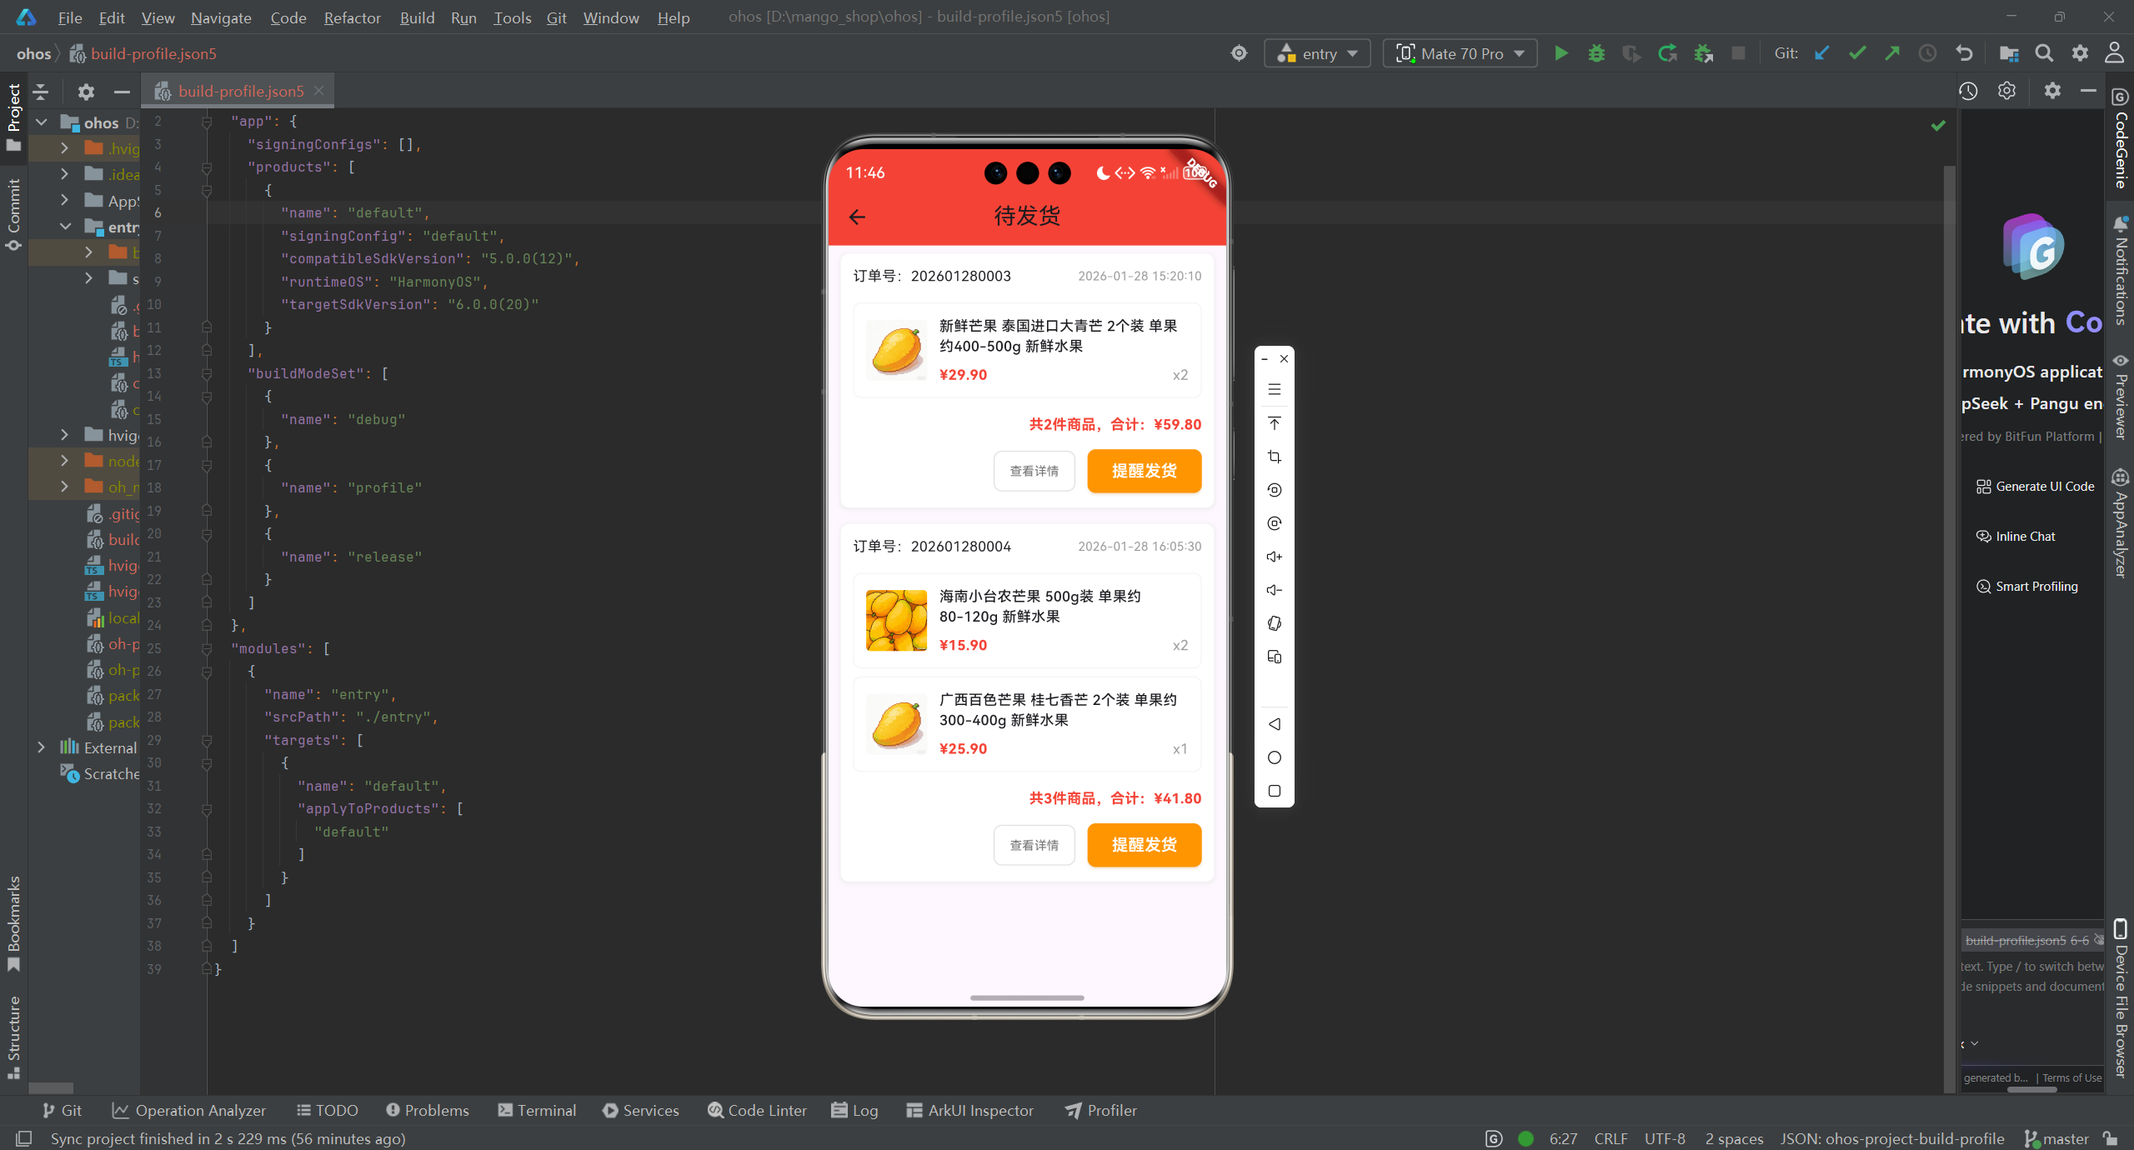Select the Debug tool in the toolbar

tap(1595, 52)
